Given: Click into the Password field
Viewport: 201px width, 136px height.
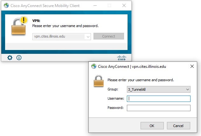Looking at the screenshot, I should pos(158,108).
